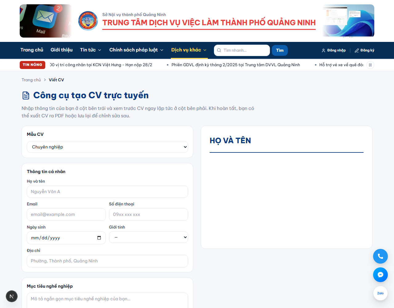
Task: Click the Đăng ký register link
Action: [x=364, y=51]
